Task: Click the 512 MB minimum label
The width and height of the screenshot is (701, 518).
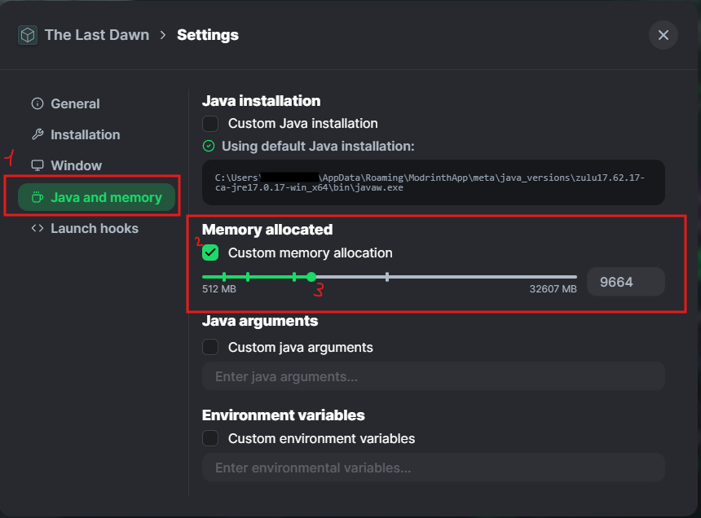Action: coord(219,289)
